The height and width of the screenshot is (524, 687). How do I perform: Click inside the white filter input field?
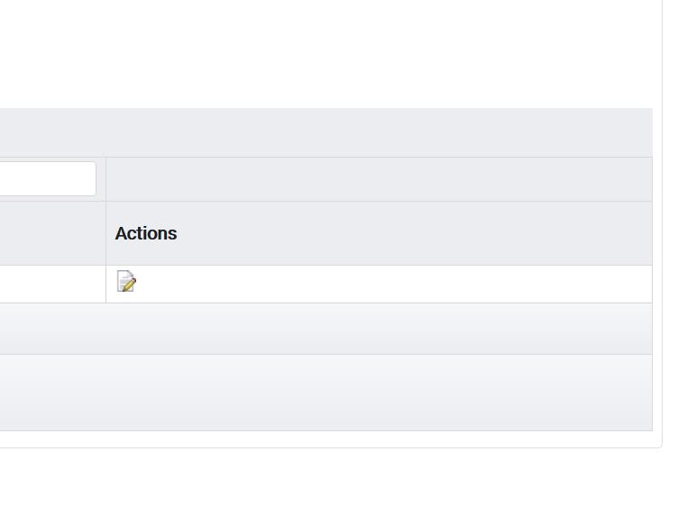point(48,178)
